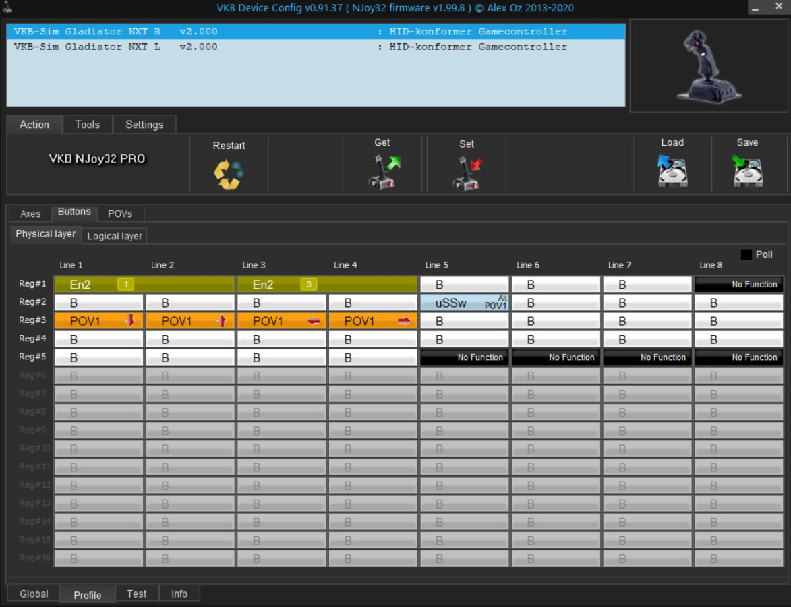Click B cell in Reg#4 Line 8
This screenshot has width=791, height=607.
click(x=738, y=339)
